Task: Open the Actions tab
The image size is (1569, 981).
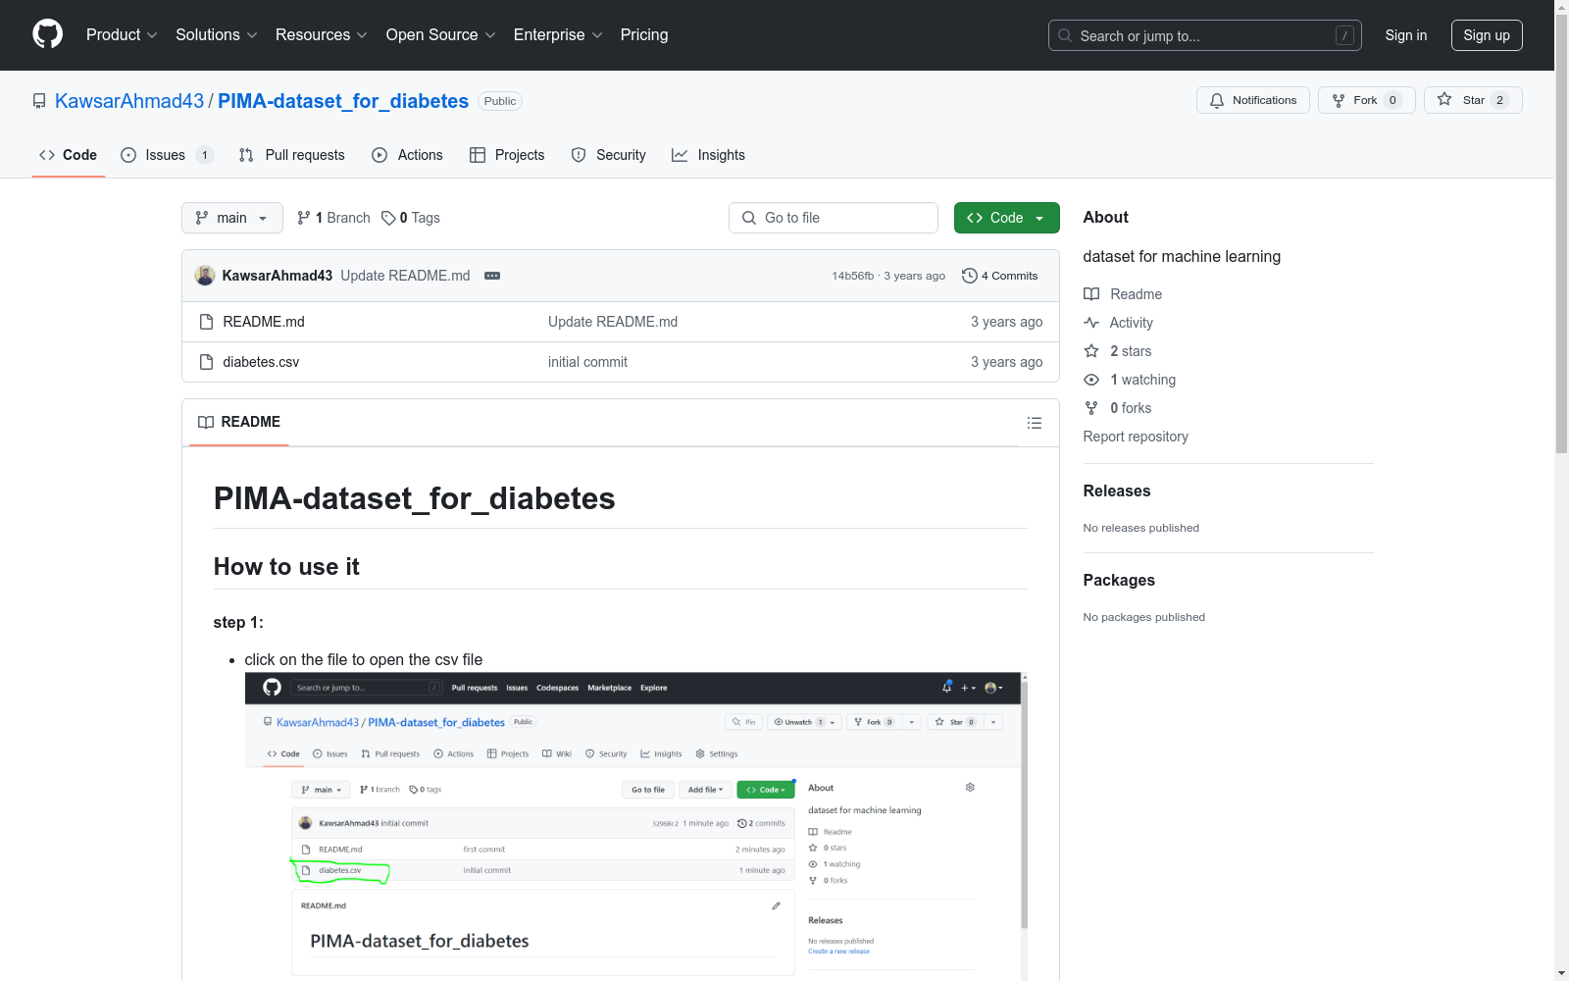Action: click(x=407, y=155)
